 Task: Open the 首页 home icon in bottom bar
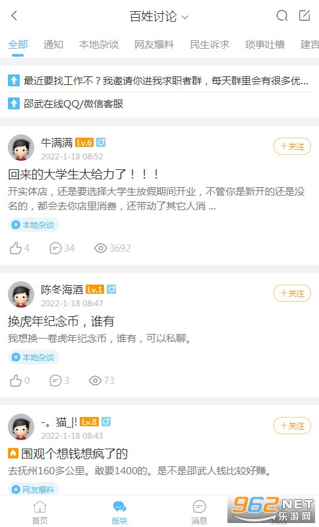pos(40,513)
